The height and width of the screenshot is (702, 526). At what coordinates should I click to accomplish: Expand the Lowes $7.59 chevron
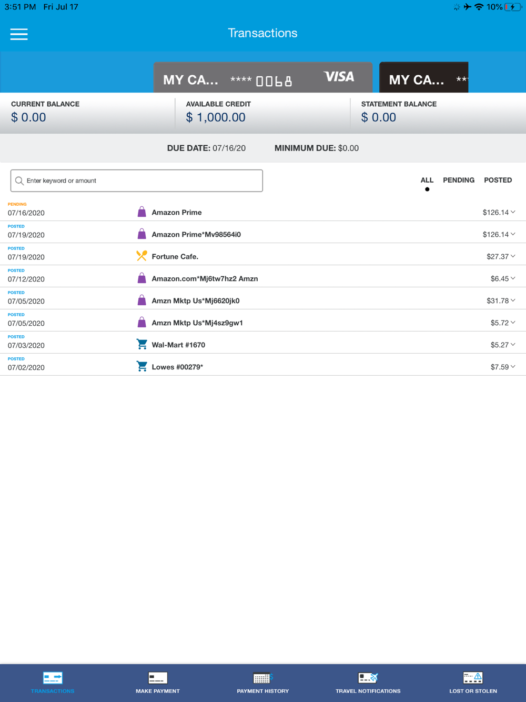513,367
